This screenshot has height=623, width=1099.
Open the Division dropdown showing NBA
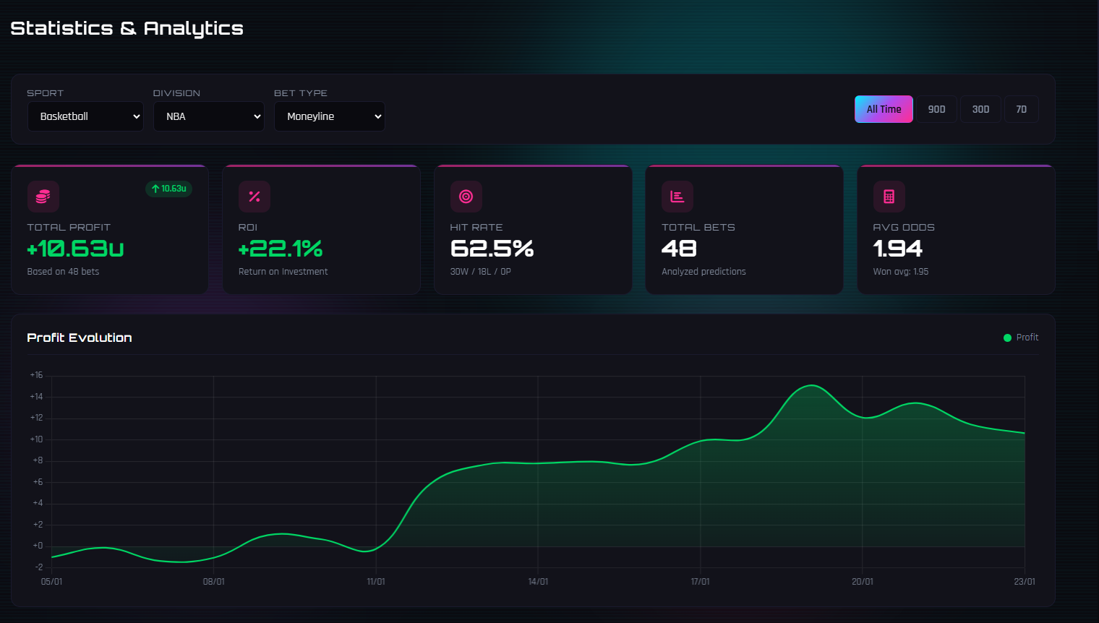209,116
